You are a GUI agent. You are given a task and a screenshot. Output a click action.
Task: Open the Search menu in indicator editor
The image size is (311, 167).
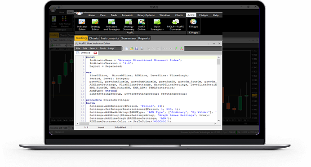click(x=93, y=48)
